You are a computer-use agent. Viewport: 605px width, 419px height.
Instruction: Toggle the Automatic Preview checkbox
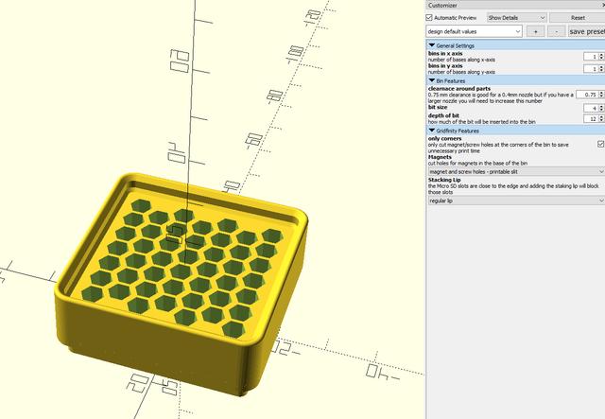pos(429,18)
